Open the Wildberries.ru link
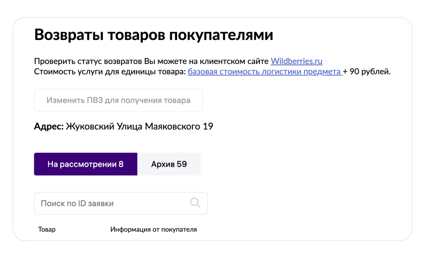The image size is (425, 258). coord(296,61)
